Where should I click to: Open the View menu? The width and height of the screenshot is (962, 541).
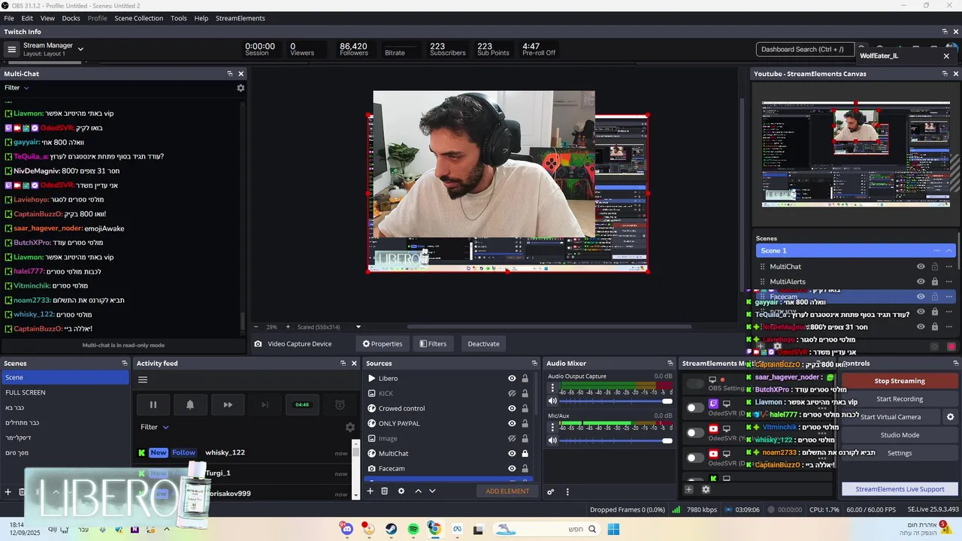47,18
